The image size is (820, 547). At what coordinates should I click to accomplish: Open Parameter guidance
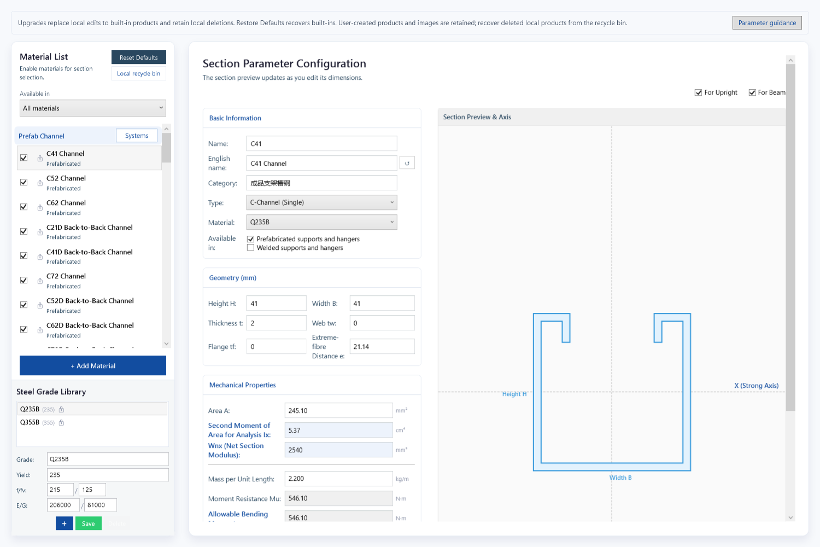pos(767,23)
